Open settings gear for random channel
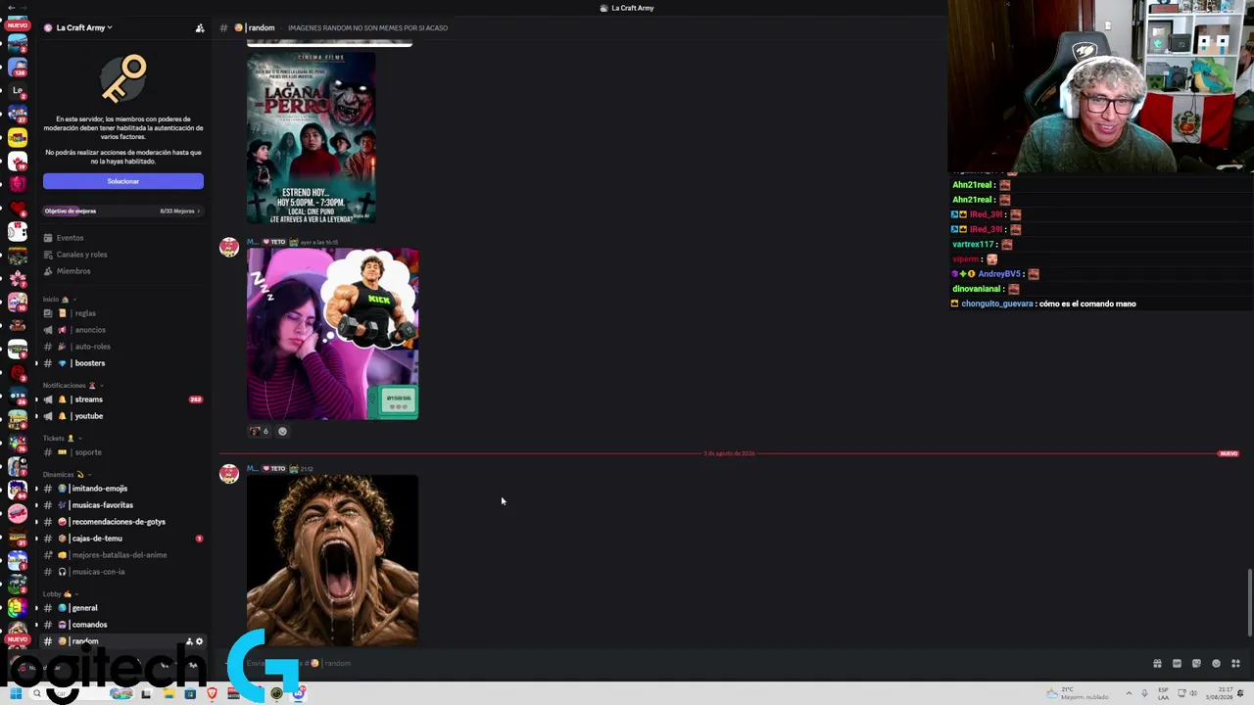This screenshot has width=1254, height=705. (200, 641)
